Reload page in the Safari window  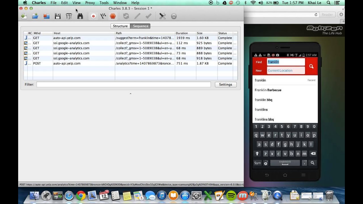click(316, 14)
